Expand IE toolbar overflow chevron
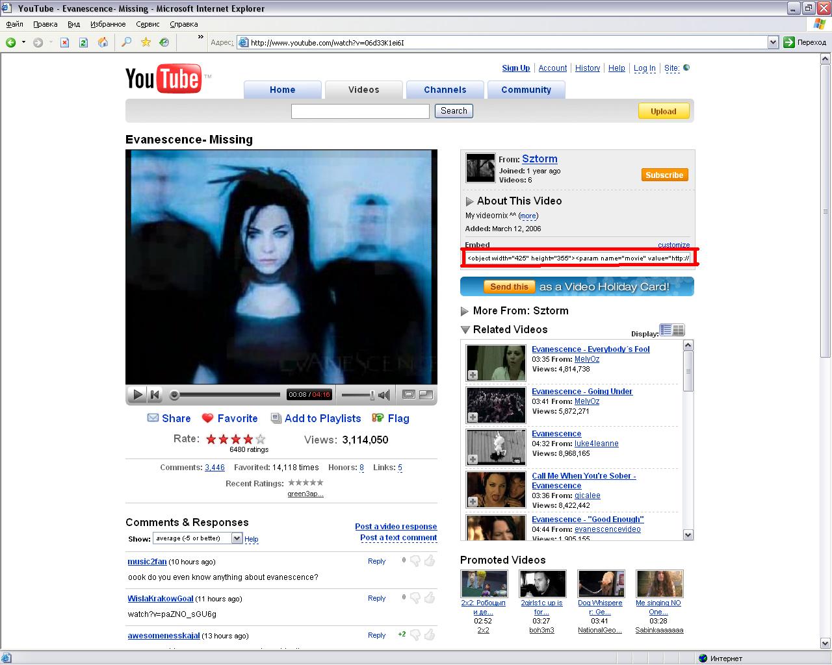Viewport: 832px width, 665px height. [201, 38]
